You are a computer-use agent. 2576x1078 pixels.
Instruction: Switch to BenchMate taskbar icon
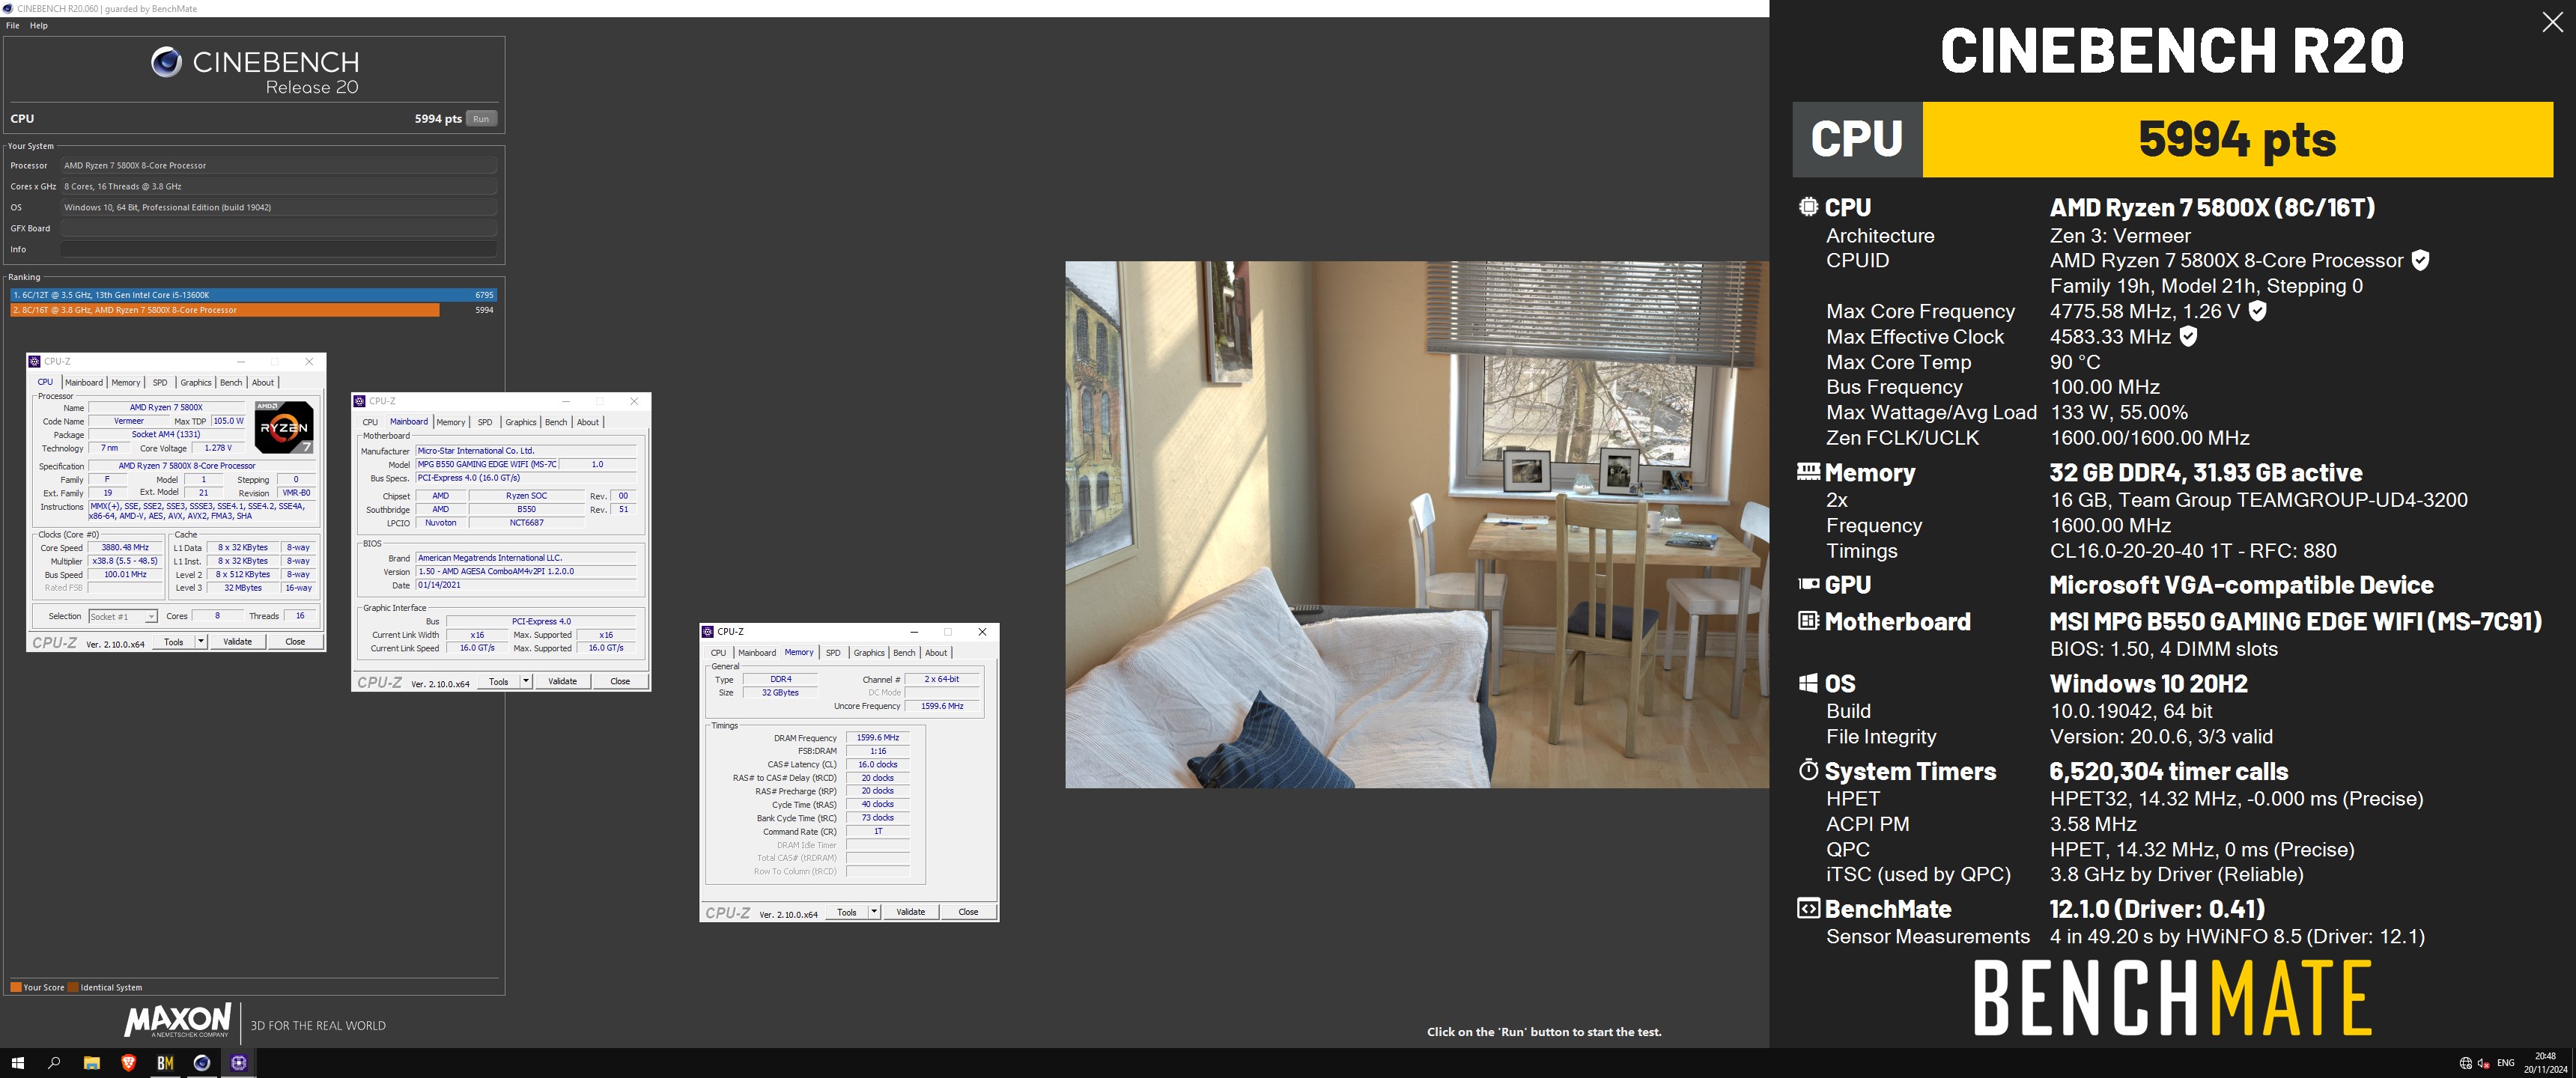pyautogui.click(x=165, y=1063)
